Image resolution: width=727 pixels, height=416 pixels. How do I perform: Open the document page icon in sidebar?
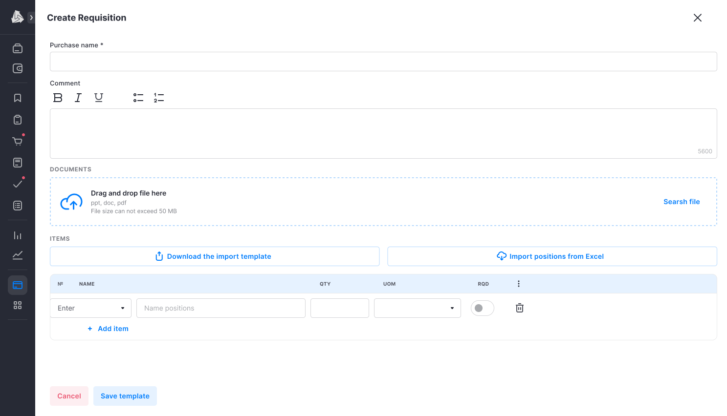point(18,163)
